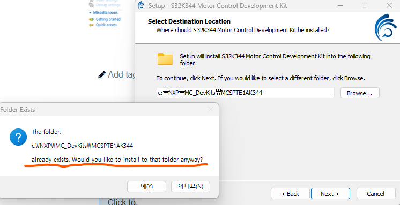Click the pencil Add tag icon
The width and height of the screenshot is (400, 205).
pyautogui.click(x=102, y=75)
